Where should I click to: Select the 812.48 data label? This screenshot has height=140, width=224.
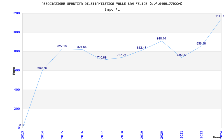141,48
